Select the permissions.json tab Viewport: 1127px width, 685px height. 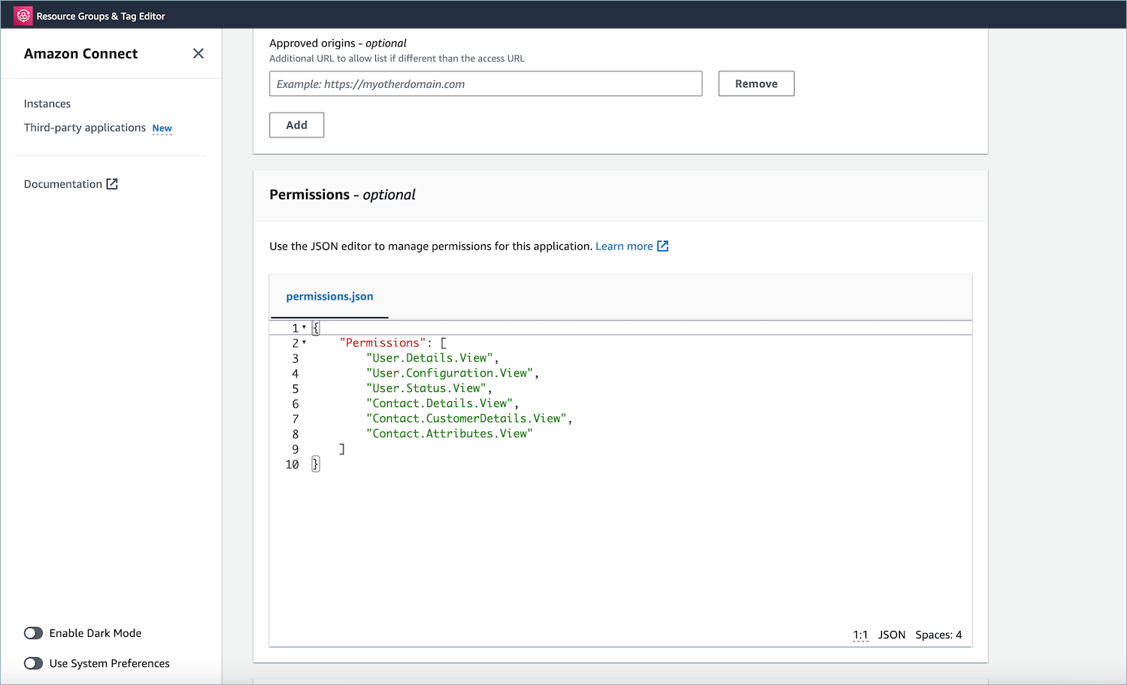click(329, 297)
